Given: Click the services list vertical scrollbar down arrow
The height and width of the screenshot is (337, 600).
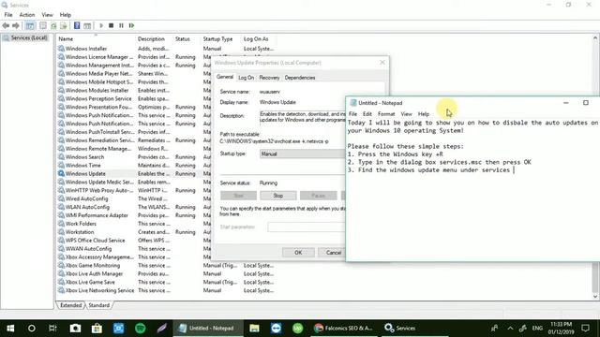Looking at the screenshot, I should [595, 296].
